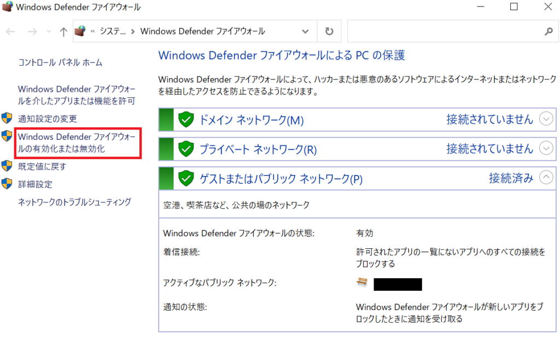Click the 有効 firewall state value
The width and height of the screenshot is (560, 339).
pyautogui.click(x=365, y=233)
